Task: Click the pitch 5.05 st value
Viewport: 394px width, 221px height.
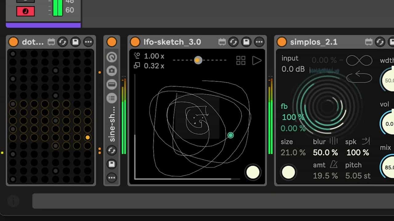Action: pyautogui.click(x=358, y=176)
